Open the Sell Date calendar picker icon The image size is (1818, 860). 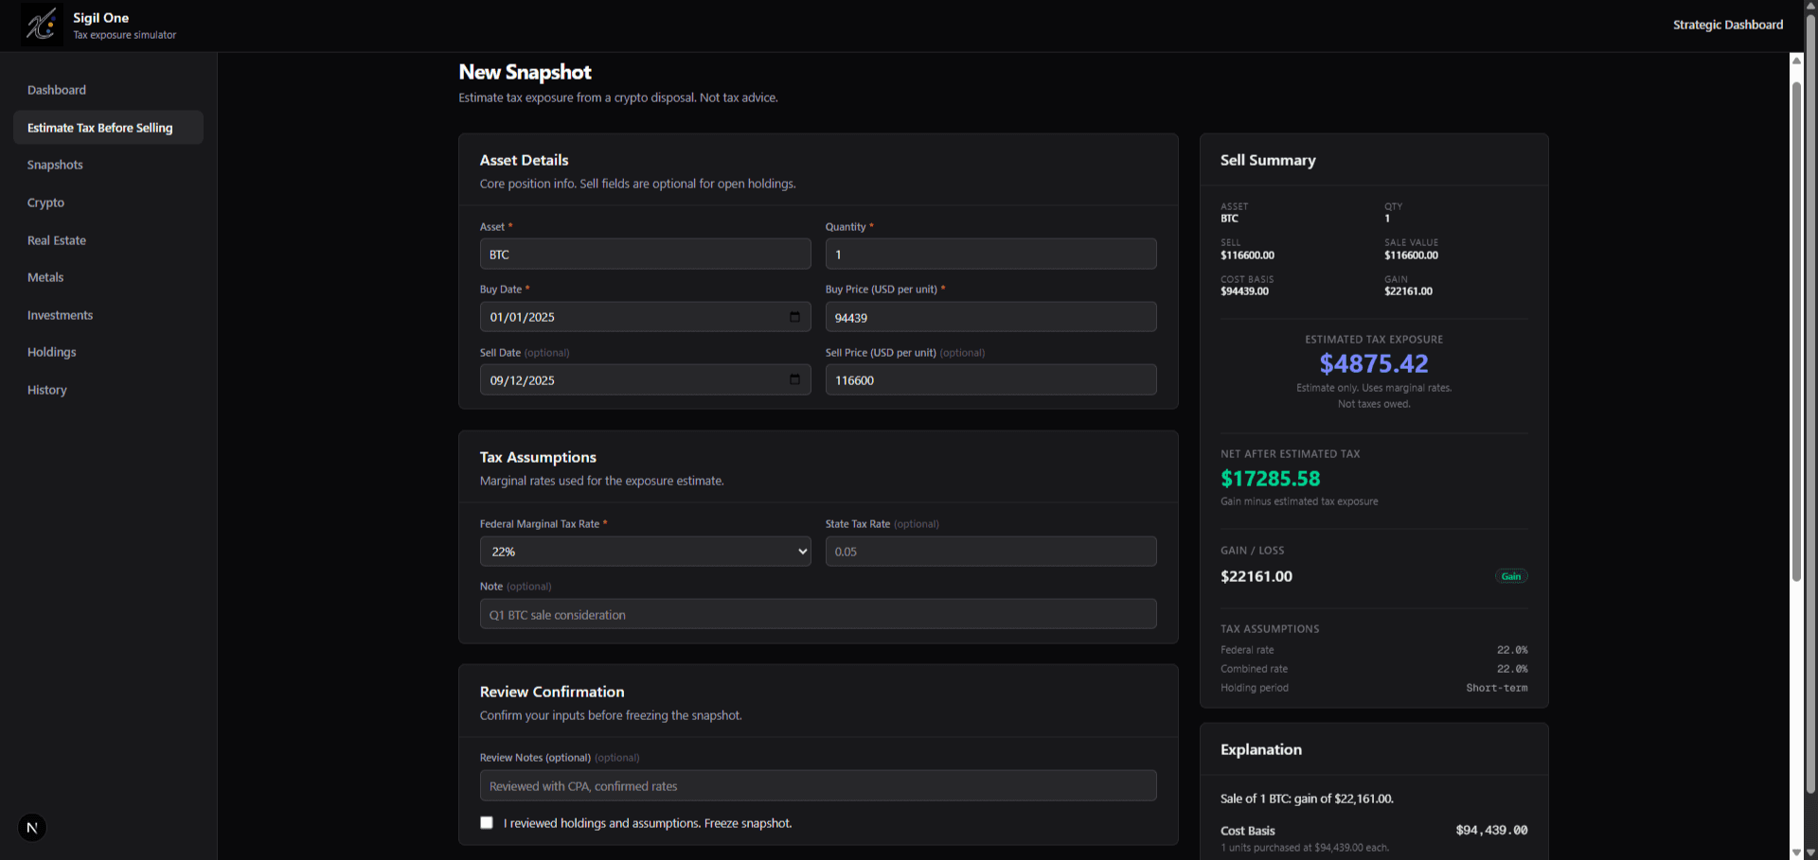pos(794,379)
